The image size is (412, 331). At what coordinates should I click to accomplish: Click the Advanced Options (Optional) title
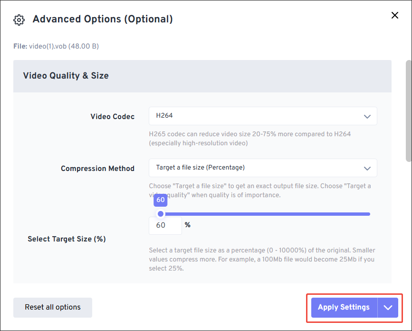pos(103,19)
